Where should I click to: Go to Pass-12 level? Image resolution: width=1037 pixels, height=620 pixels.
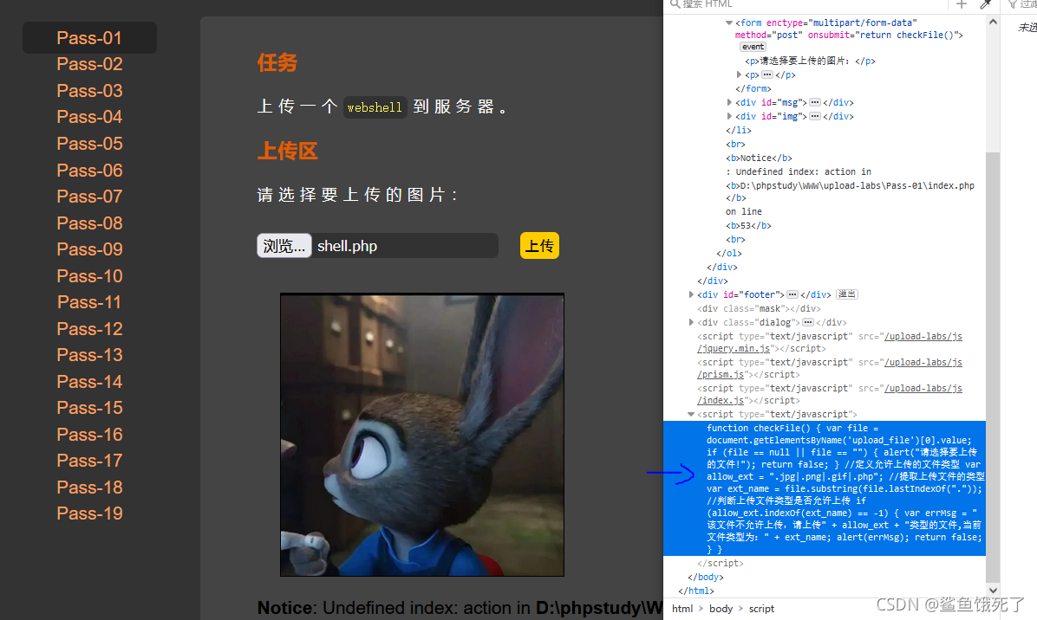89,329
